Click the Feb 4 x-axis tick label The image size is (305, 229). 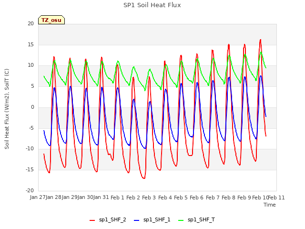point(165,198)
